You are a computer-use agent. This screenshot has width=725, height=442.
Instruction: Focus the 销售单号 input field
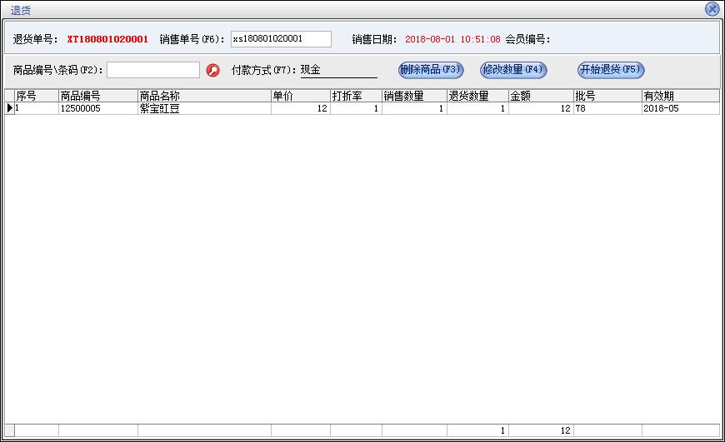(x=281, y=39)
